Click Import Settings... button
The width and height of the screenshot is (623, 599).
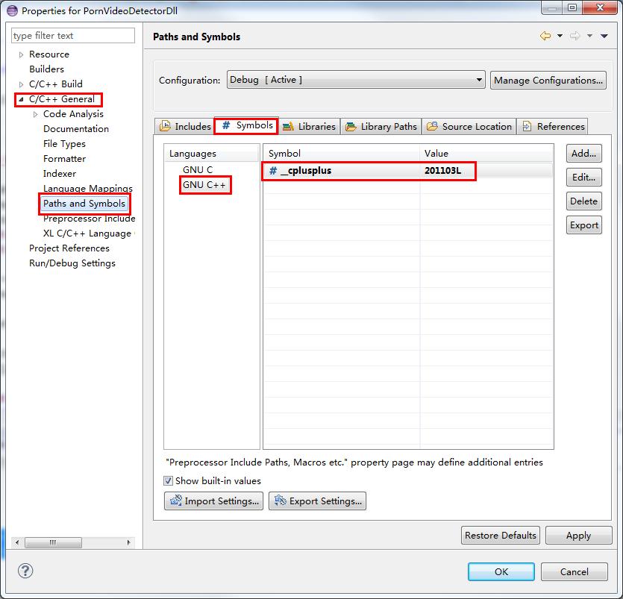(x=213, y=501)
